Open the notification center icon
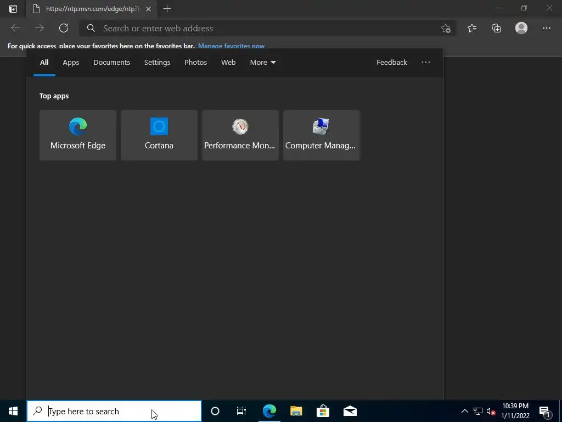This screenshot has height=422, width=562. tap(545, 411)
